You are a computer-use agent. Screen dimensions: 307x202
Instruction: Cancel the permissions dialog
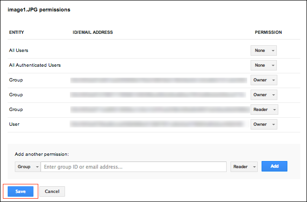52,191
